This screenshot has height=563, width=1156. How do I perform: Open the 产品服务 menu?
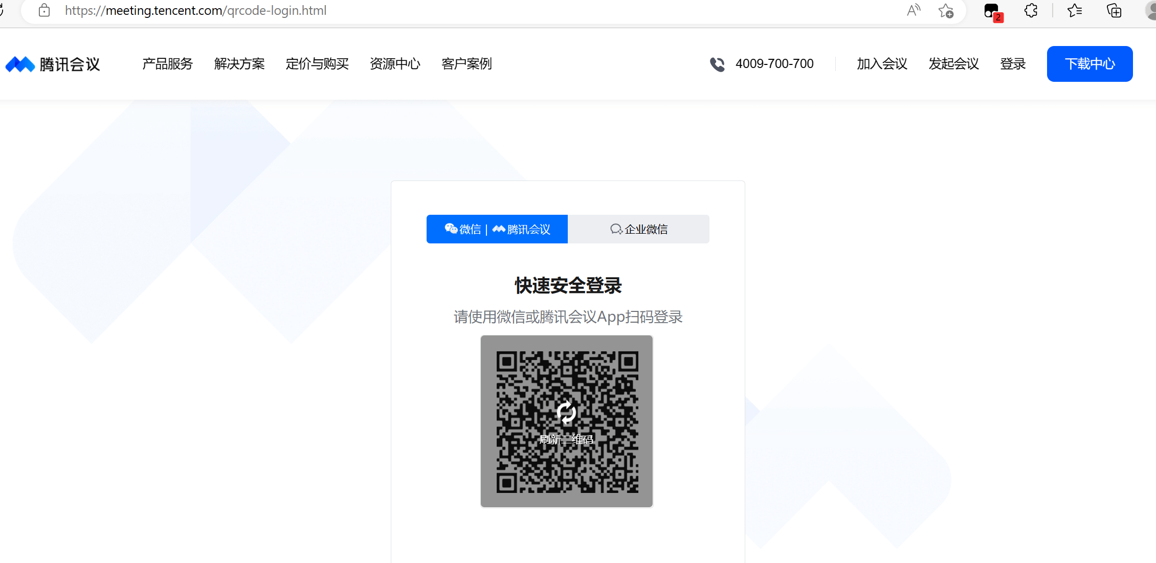[167, 64]
